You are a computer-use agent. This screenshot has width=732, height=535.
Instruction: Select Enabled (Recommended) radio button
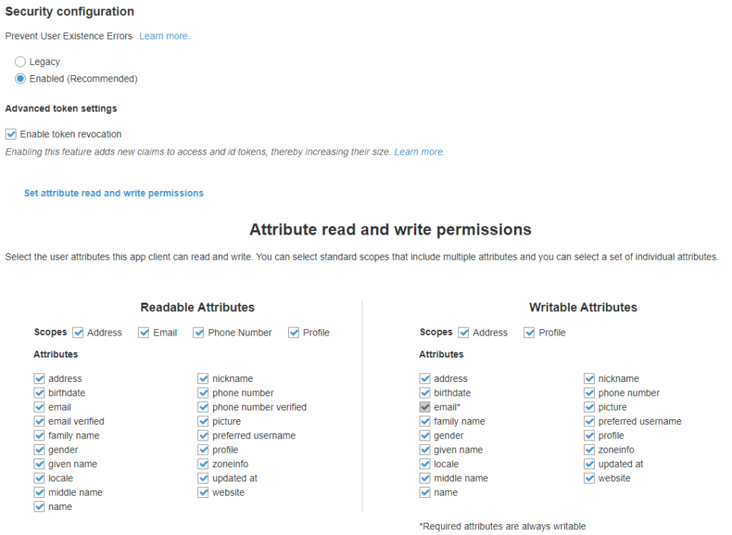[x=20, y=79]
